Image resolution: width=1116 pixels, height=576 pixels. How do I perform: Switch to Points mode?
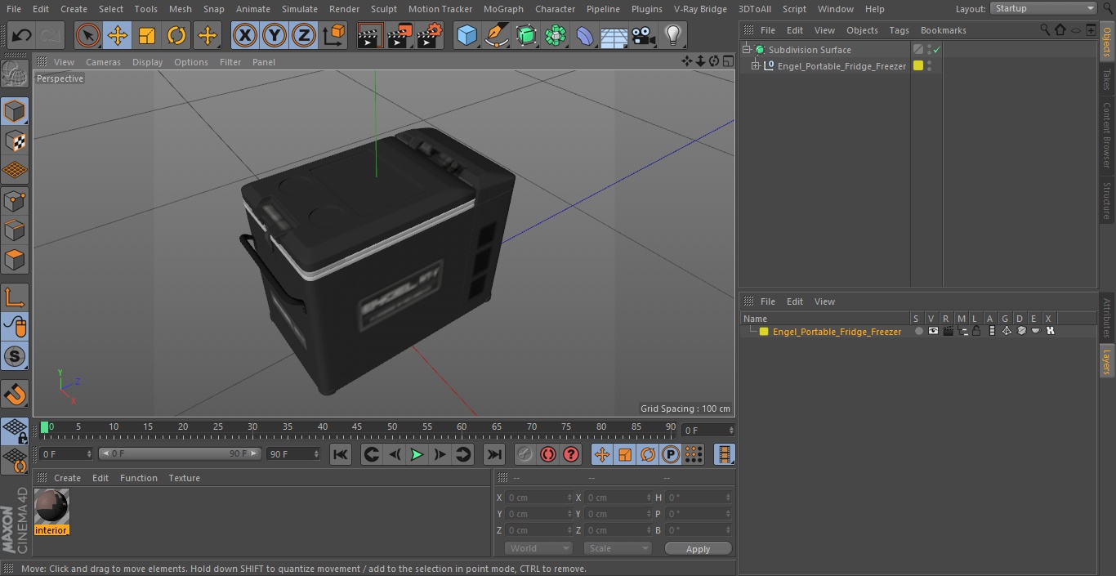coord(15,200)
